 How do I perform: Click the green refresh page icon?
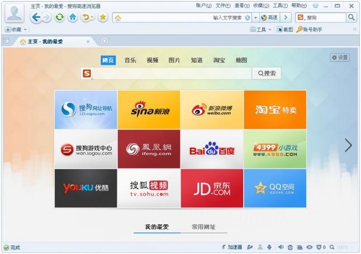point(59,17)
